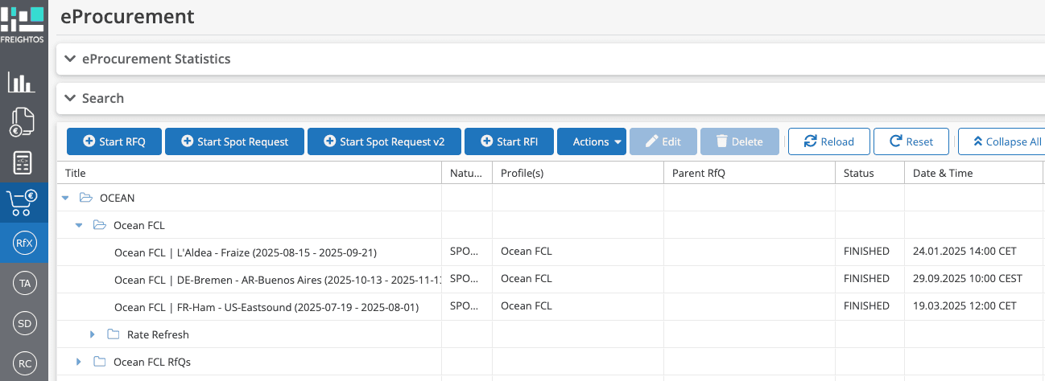Click the Edit button
Screen dimensions: 1045x381
663,141
